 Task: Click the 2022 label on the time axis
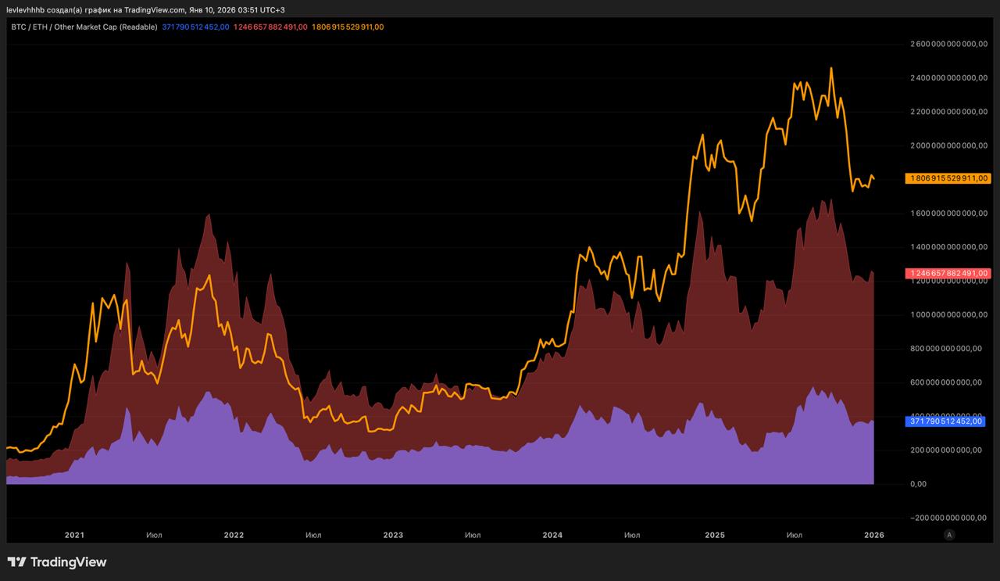(x=234, y=536)
